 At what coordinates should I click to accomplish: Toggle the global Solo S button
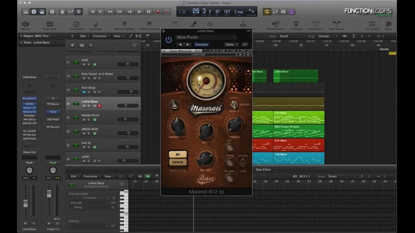pos(91,45)
